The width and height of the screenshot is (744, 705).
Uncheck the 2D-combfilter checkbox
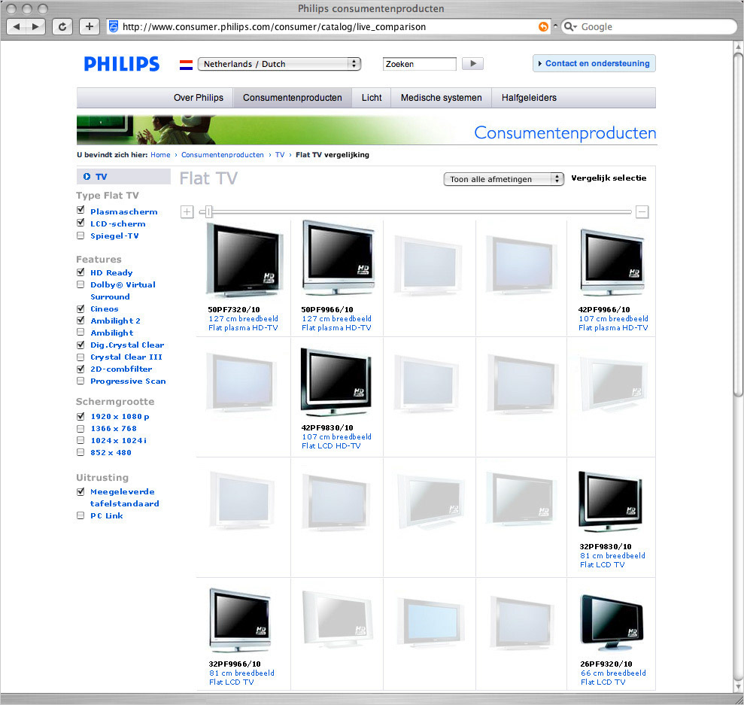coord(80,369)
